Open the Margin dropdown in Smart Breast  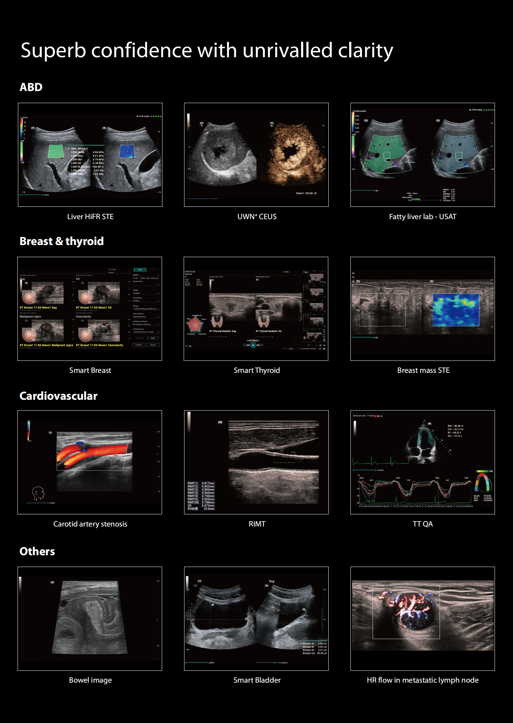point(146,309)
